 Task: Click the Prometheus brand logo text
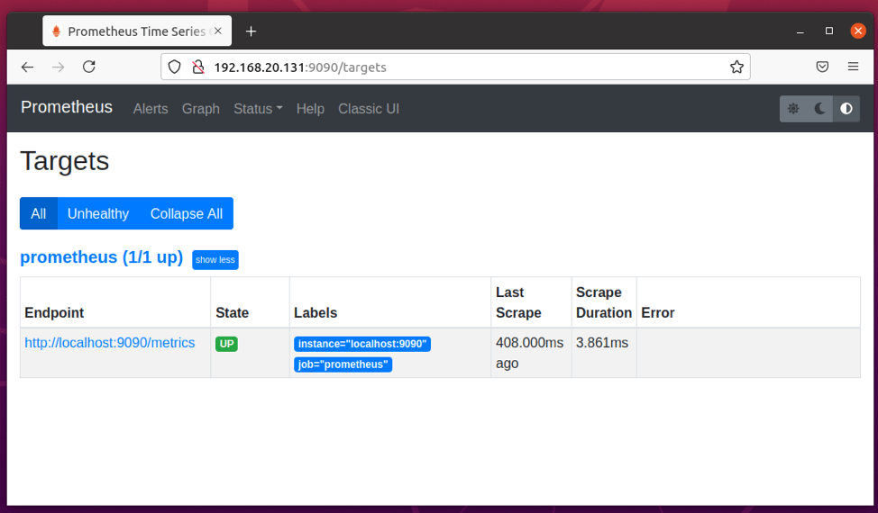(x=67, y=107)
